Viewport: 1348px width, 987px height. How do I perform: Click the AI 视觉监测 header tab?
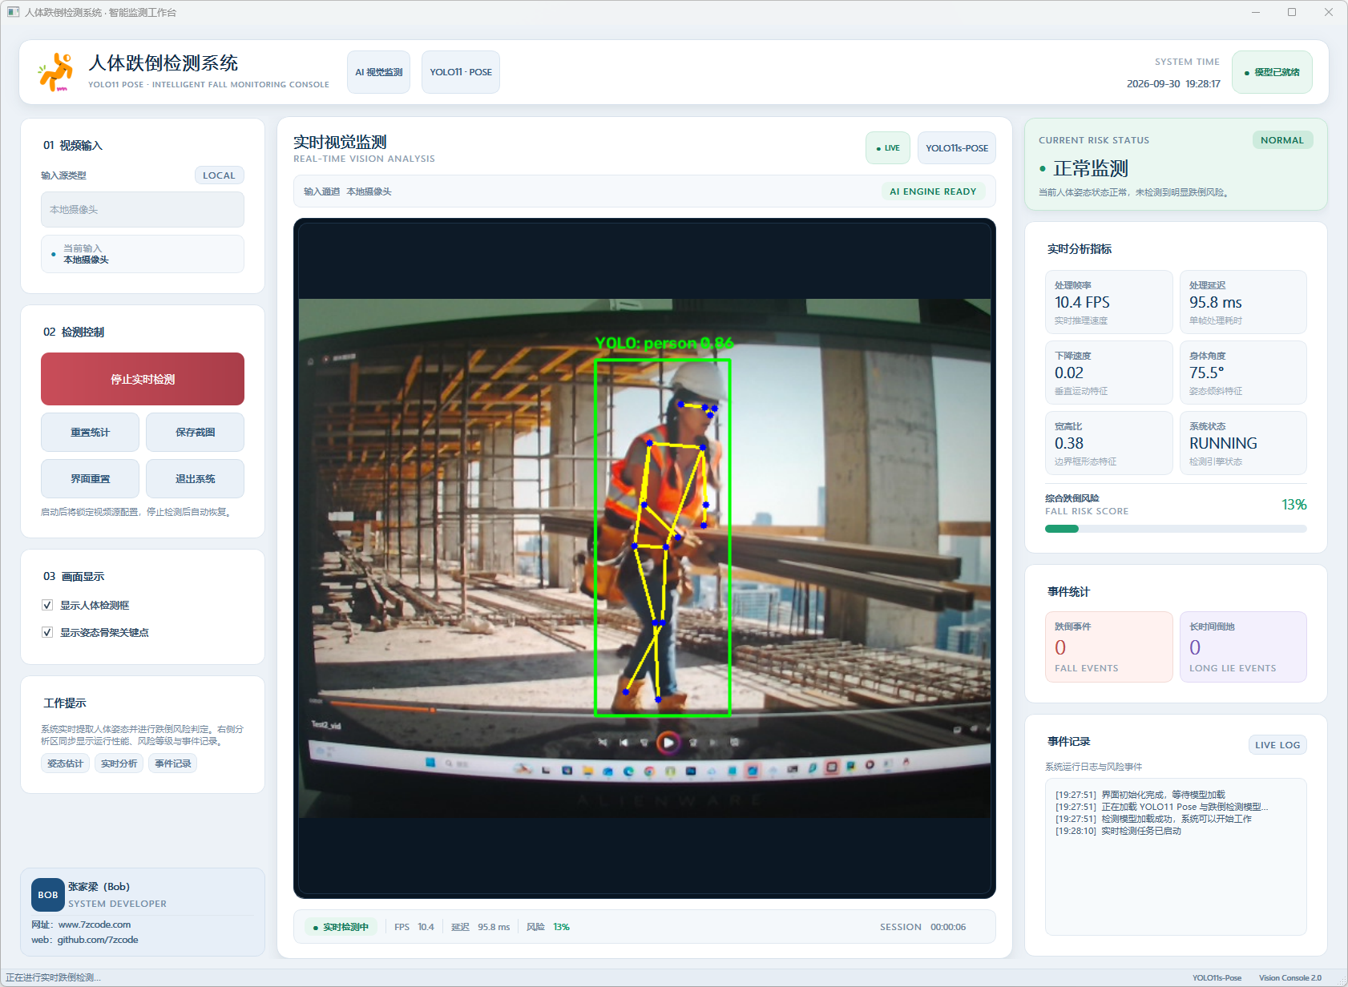coord(378,72)
